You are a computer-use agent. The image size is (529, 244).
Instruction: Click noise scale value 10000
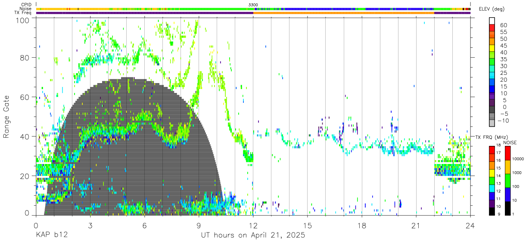[518, 159]
